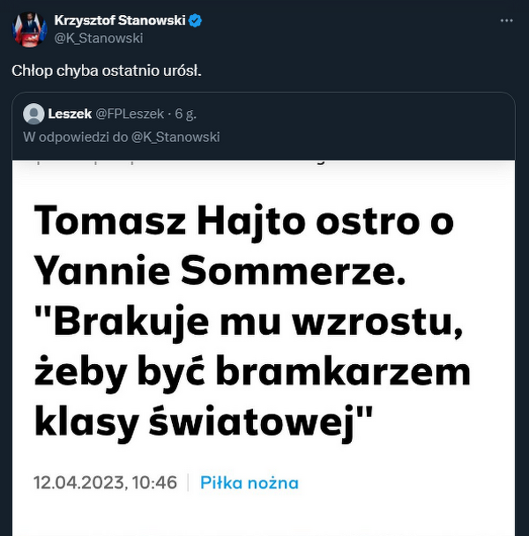The height and width of the screenshot is (536, 529).
Task: Click the cropped text strip above the headline
Action: point(176,163)
